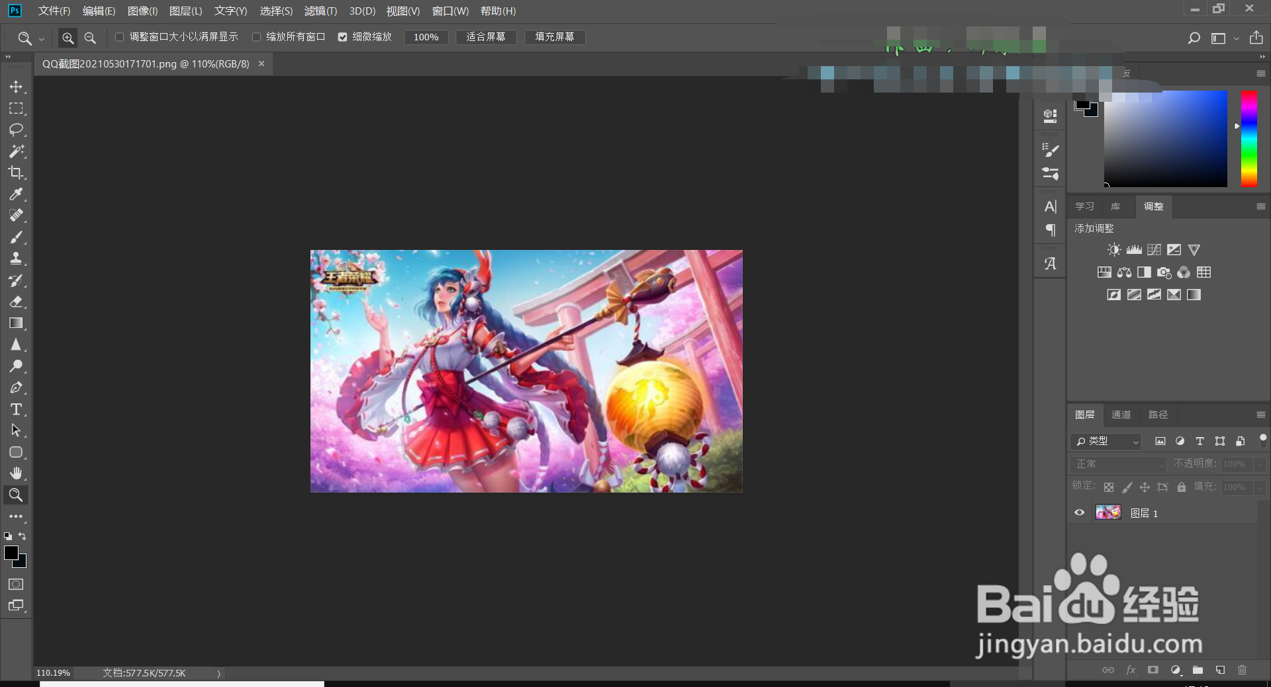This screenshot has height=687, width=1271.
Task: Open the layer filter 类型 dropdown
Action: tap(1106, 441)
